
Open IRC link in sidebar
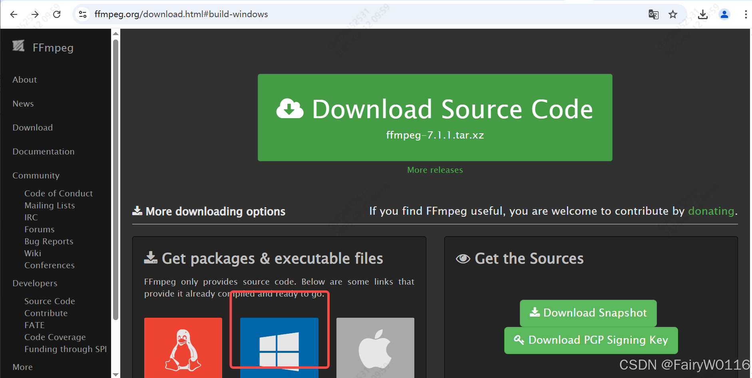pyautogui.click(x=31, y=218)
